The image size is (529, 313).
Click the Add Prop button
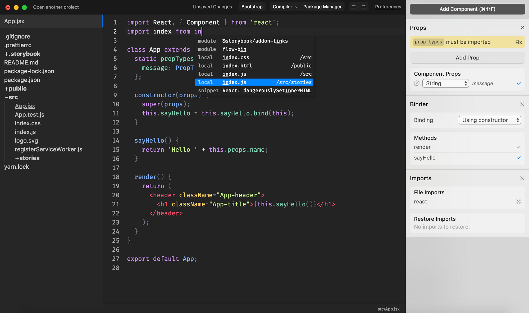coord(467,58)
